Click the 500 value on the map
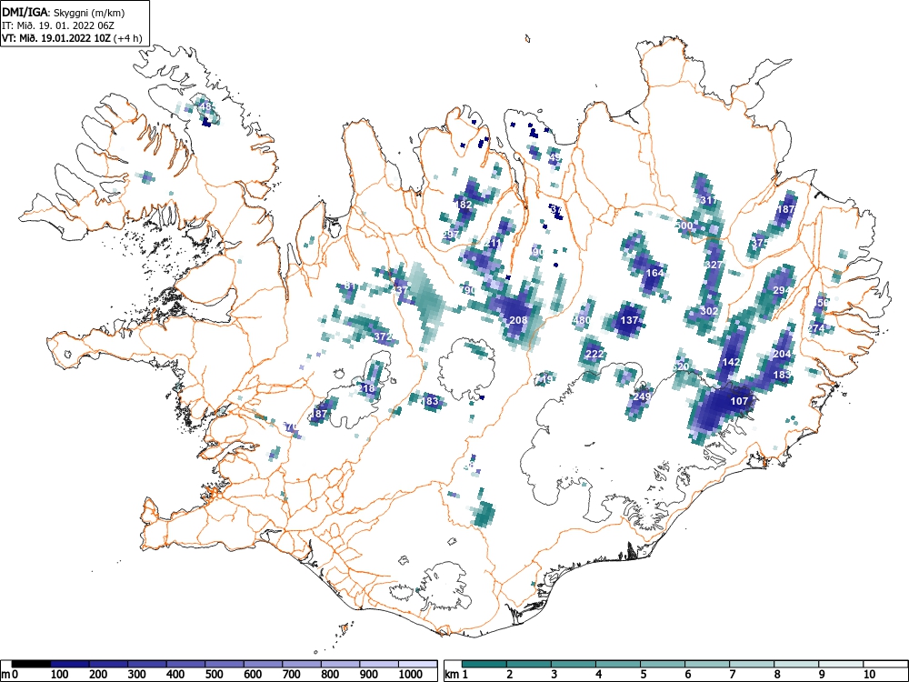909x682 pixels. 684,226
